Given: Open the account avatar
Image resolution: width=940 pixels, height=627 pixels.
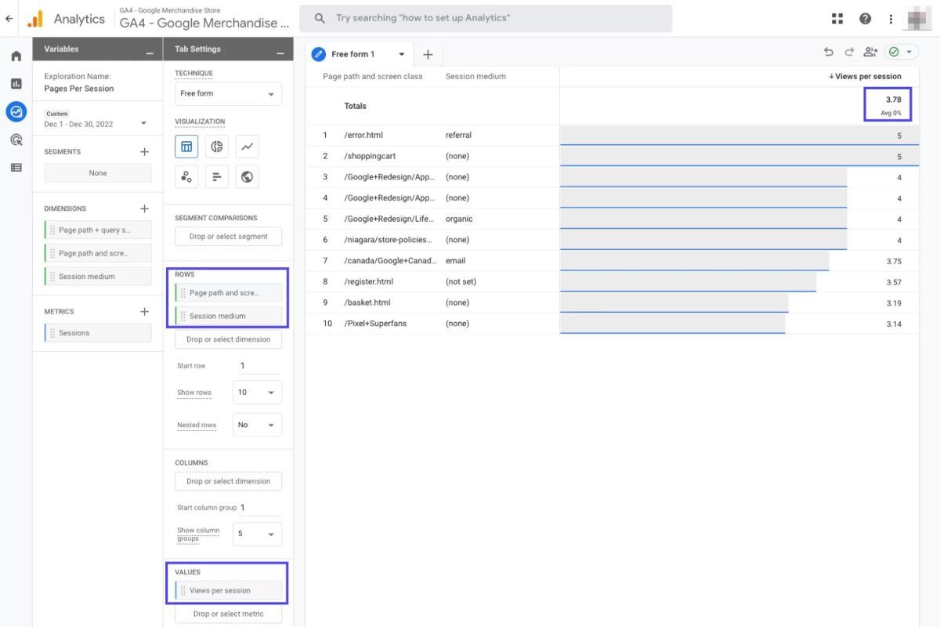Looking at the screenshot, I should [x=917, y=19].
